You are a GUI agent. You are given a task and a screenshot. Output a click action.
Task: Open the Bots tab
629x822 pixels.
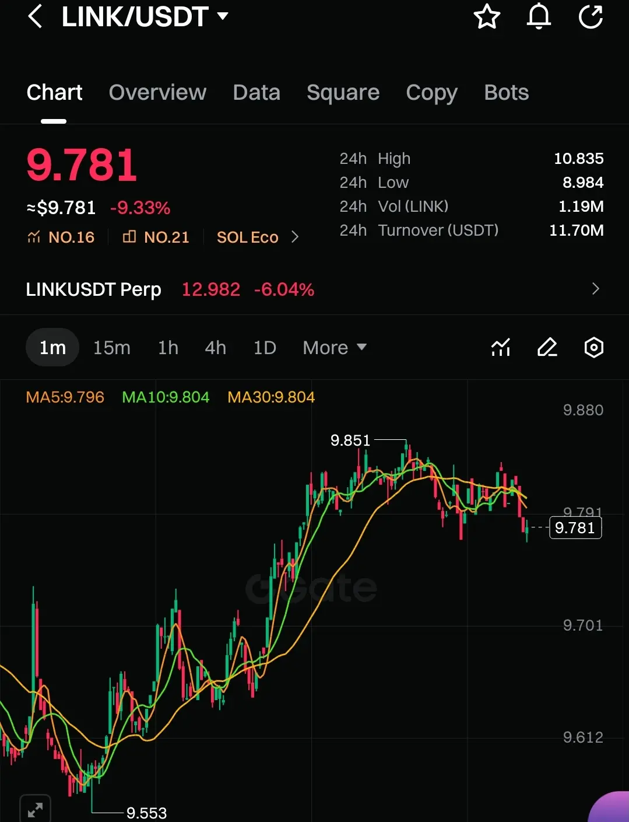coord(506,92)
